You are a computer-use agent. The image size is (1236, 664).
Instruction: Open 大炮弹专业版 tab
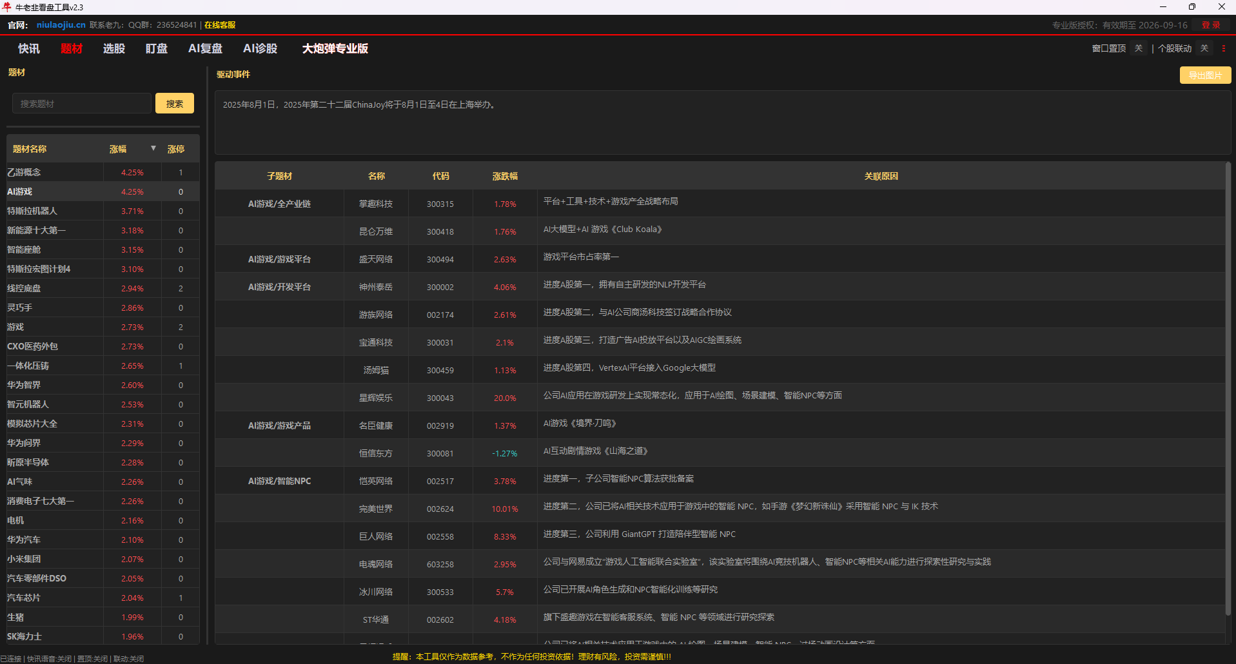(335, 48)
